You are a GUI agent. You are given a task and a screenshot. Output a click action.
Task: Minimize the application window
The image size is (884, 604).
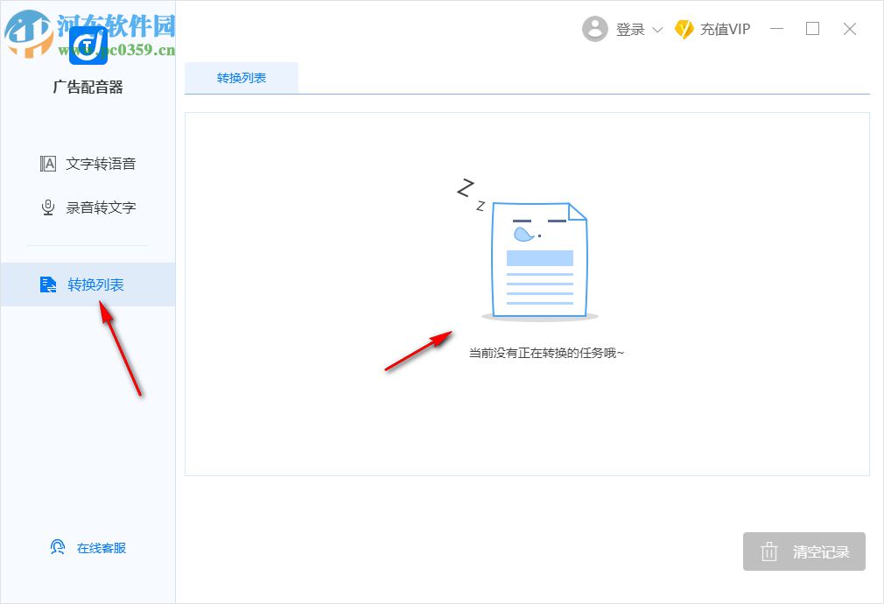pyautogui.click(x=775, y=29)
